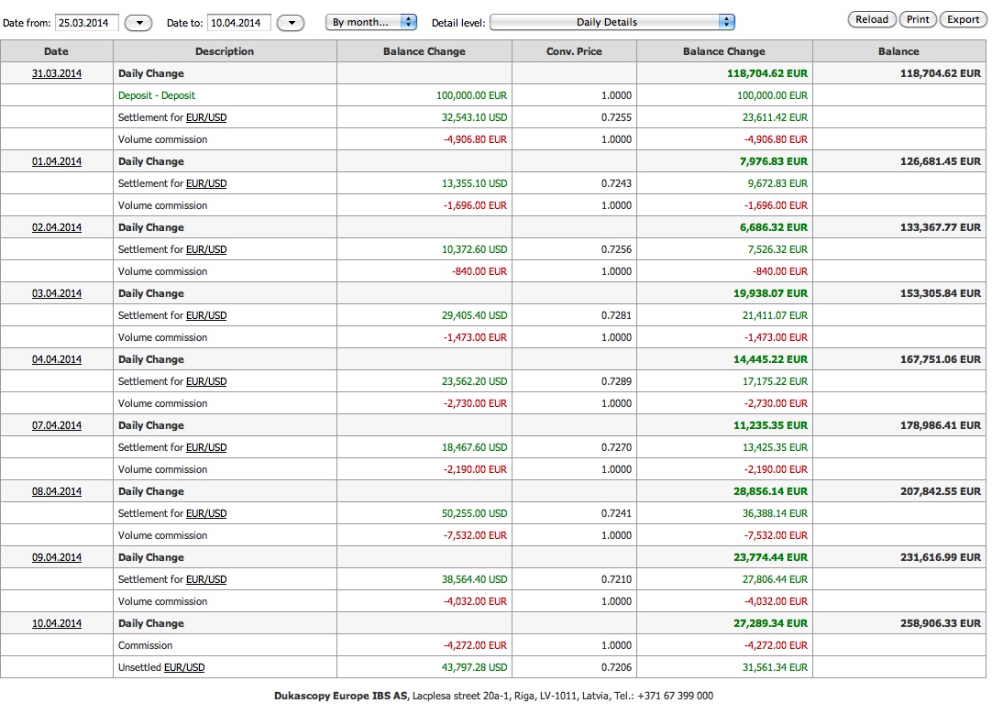Select the Conv. Price column header
The height and width of the screenshot is (714, 992).
[x=574, y=51]
